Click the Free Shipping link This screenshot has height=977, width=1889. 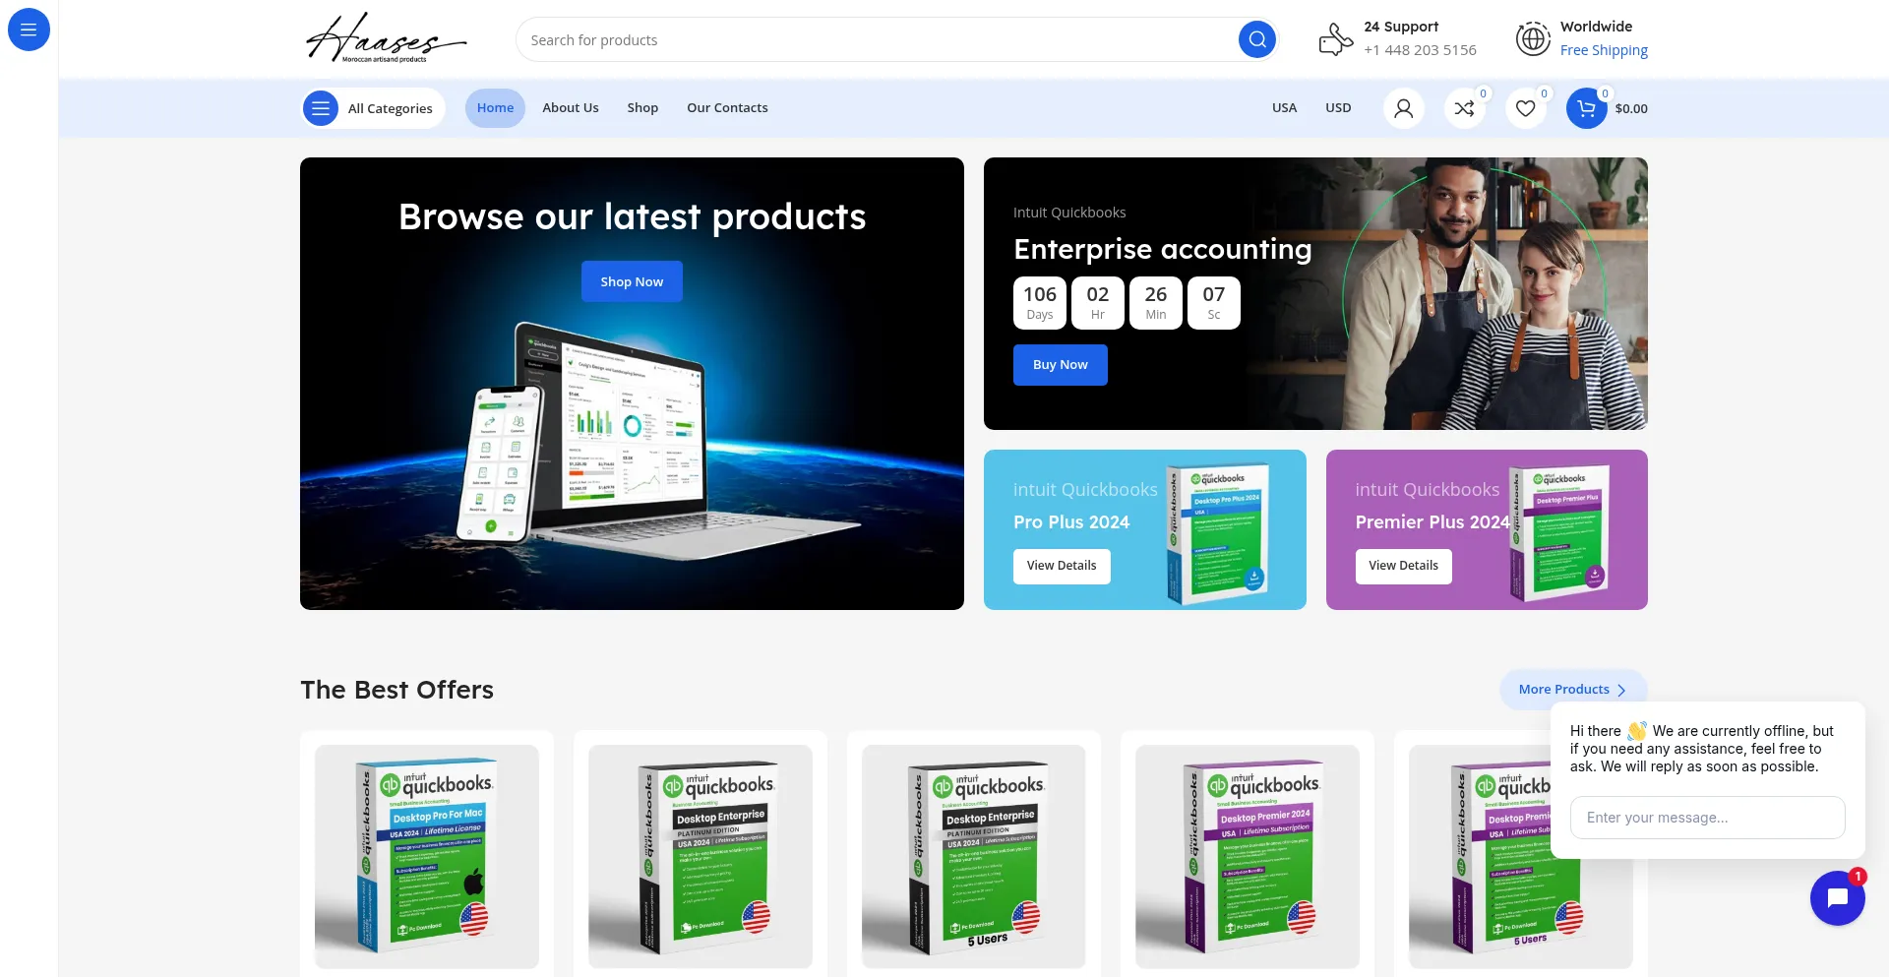(1604, 50)
